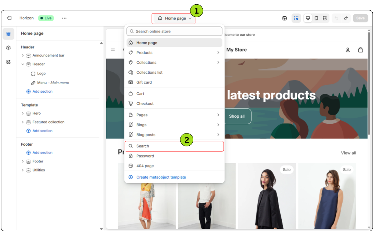Select the Logo block
The image size is (373, 233).
click(41, 73)
